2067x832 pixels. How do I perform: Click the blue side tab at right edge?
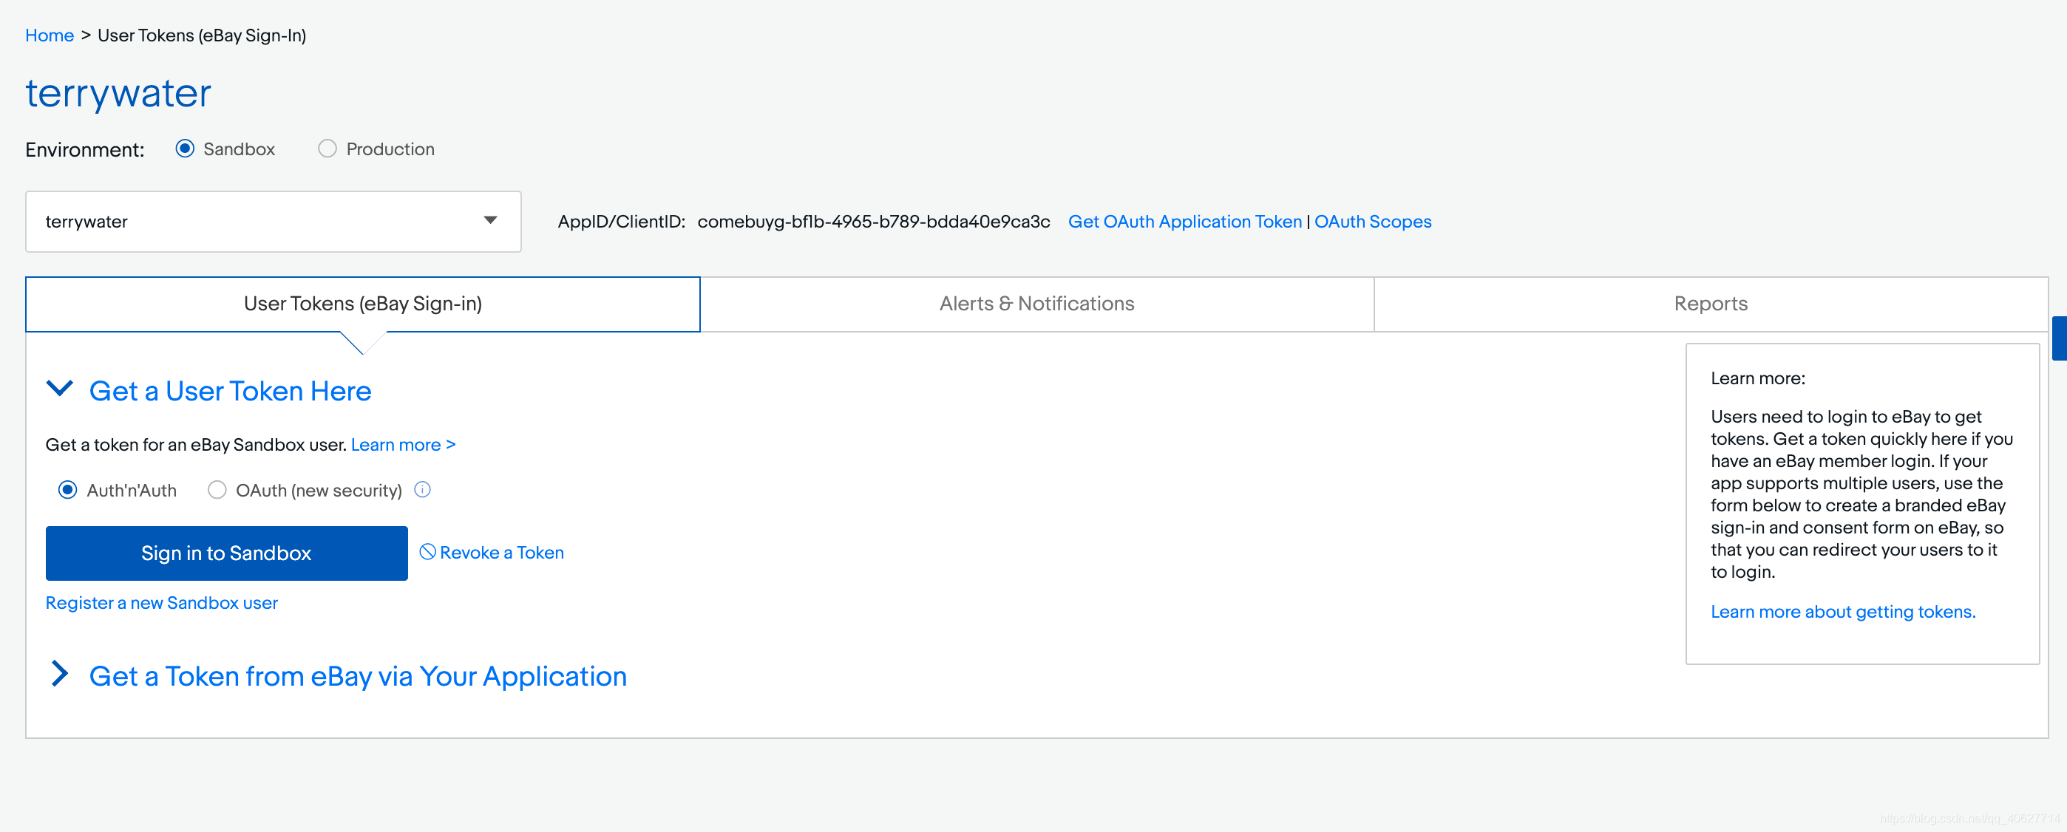pos(2059,338)
